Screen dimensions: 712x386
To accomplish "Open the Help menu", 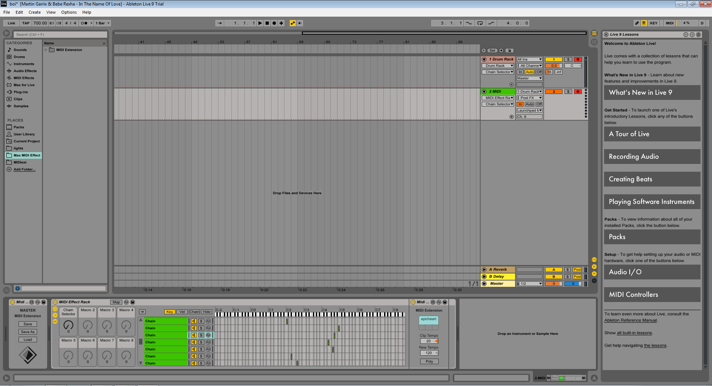I will [x=87, y=12].
